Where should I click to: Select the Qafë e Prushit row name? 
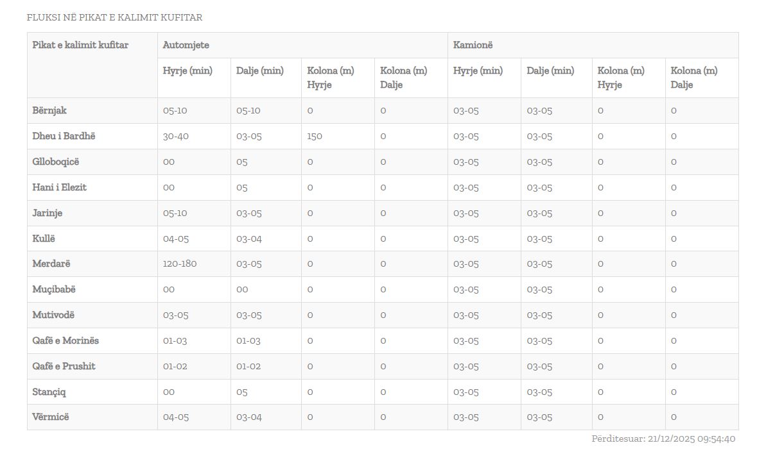64,366
